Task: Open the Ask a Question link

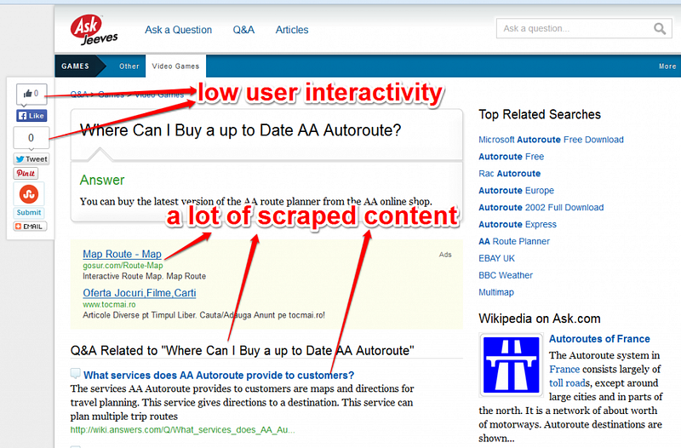Action: pyautogui.click(x=179, y=30)
